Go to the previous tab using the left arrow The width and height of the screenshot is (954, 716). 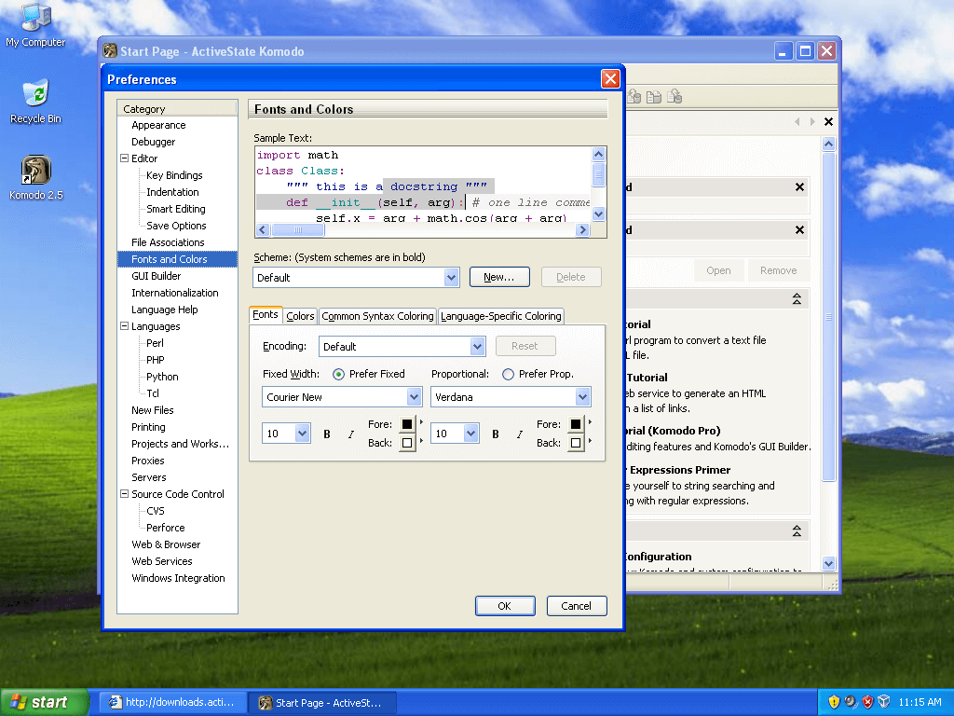click(797, 122)
